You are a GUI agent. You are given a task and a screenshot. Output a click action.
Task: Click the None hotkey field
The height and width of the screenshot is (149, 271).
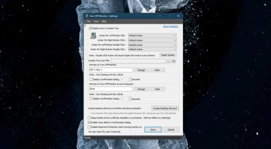[111, 89]
